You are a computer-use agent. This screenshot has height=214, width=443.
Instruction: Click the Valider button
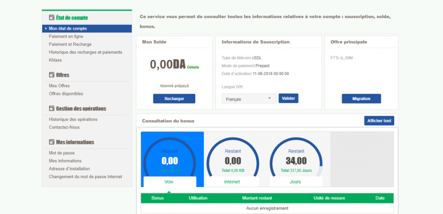pyautogui.click(x=288, y=98)
